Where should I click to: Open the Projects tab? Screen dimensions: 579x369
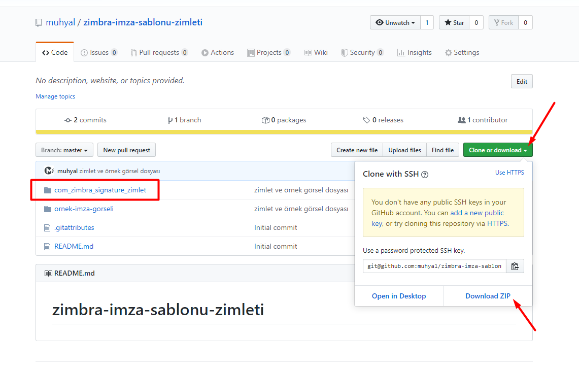pyautogui.click(x=269, y=52)
